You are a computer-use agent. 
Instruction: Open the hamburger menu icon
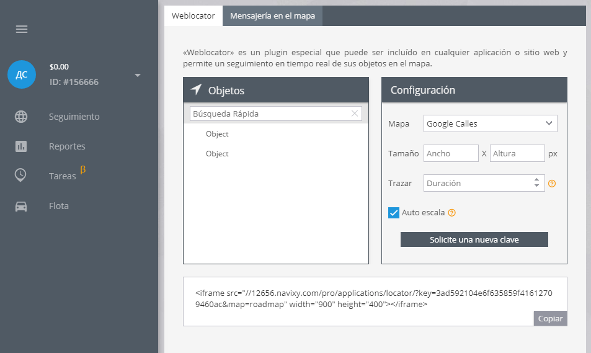[22, 29]
